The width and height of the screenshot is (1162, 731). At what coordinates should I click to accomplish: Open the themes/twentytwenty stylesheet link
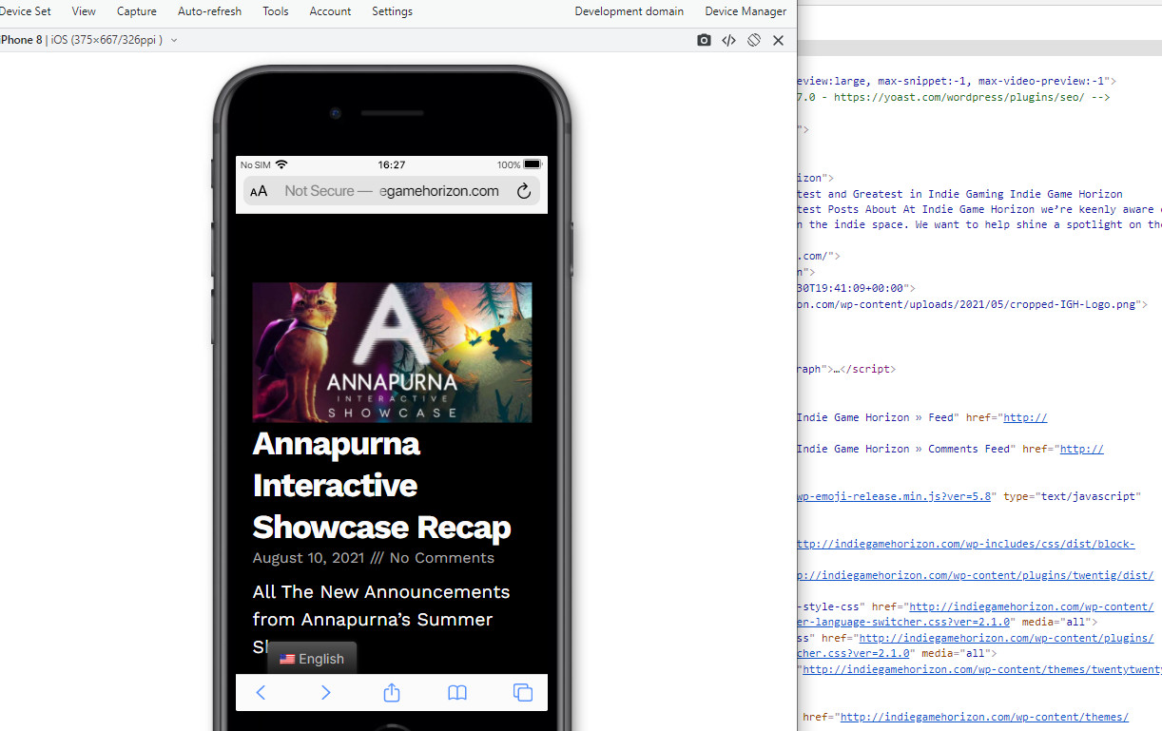click(x=981, y=669)
